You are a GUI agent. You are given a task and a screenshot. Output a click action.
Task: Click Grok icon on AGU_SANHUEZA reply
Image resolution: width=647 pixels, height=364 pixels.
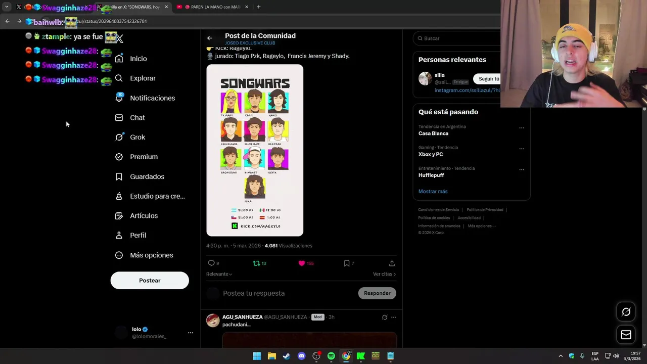point(385,317)
